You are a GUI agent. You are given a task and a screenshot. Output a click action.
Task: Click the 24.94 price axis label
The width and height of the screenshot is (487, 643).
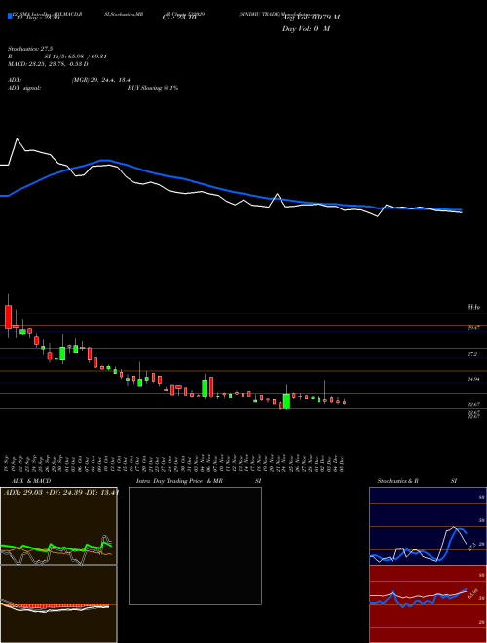coord(473,379)
